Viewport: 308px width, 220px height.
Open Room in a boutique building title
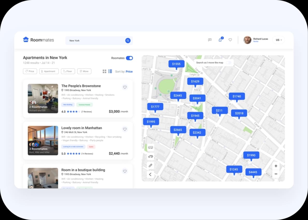click(83, 170)
